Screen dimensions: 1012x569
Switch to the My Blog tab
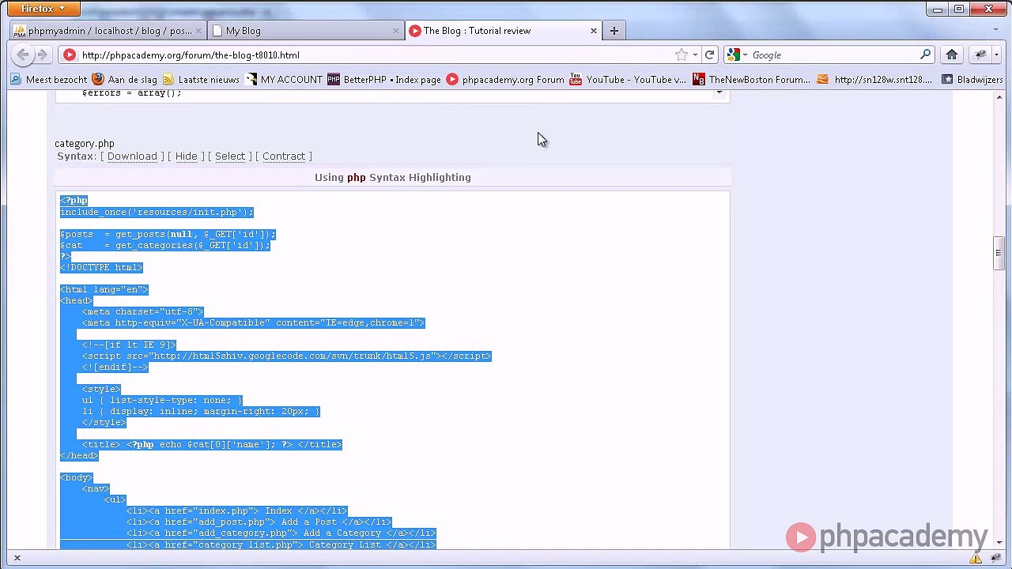306,31
